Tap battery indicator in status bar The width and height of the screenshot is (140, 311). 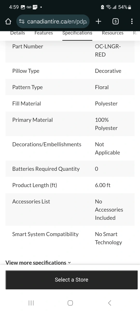coord(130,7)
